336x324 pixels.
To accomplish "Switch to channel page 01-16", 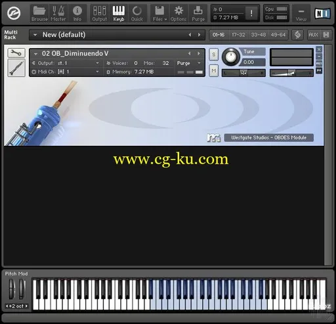I will coord(219,35).
